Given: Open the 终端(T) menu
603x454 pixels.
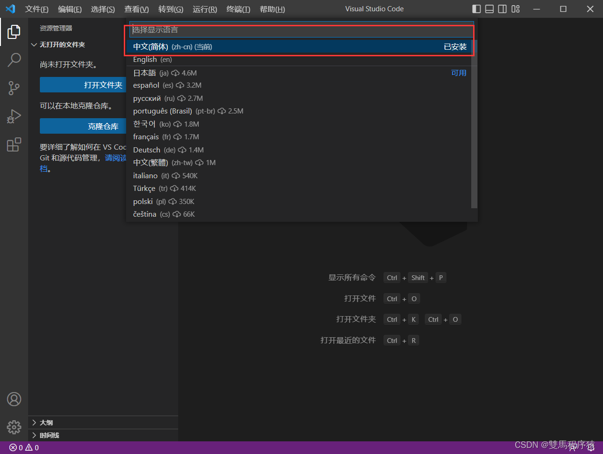Looking at the screenshot, I should point(238,9).
